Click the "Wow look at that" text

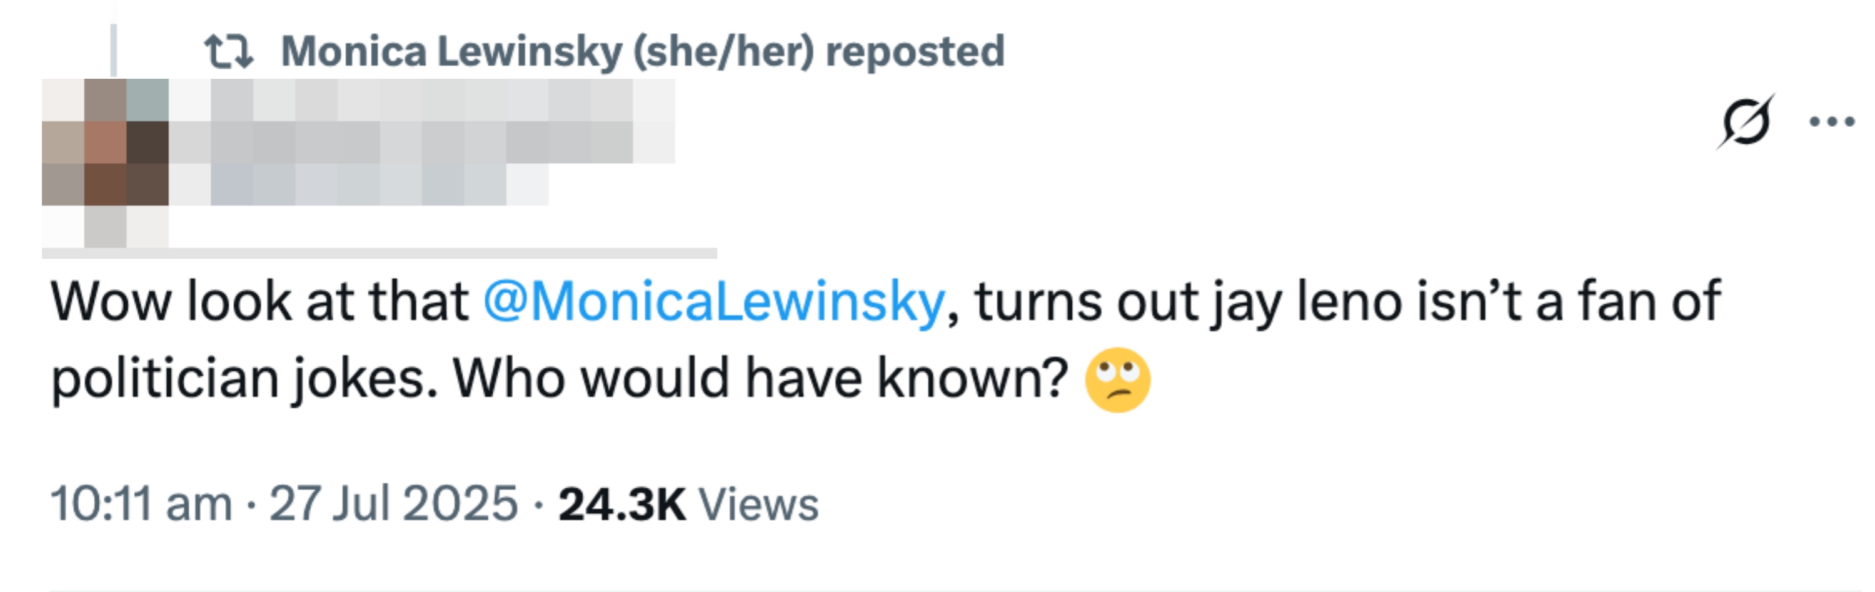tap(259, 301)
